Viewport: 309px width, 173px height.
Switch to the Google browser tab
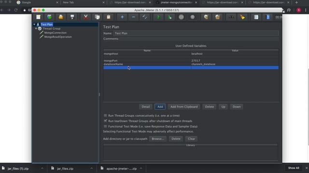pos(38,2)
